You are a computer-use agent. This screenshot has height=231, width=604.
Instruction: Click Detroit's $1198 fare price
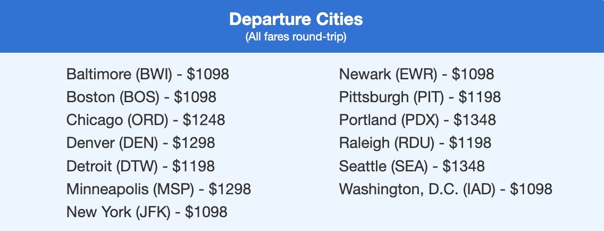(194, 166)
